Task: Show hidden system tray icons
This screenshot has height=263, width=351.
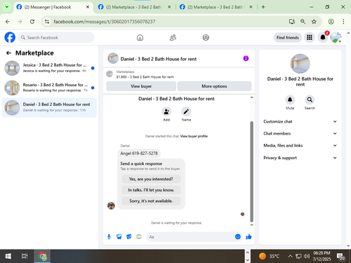Action: pos(290,256)
